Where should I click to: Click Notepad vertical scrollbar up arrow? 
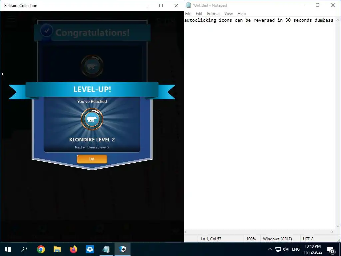[338, 20]
